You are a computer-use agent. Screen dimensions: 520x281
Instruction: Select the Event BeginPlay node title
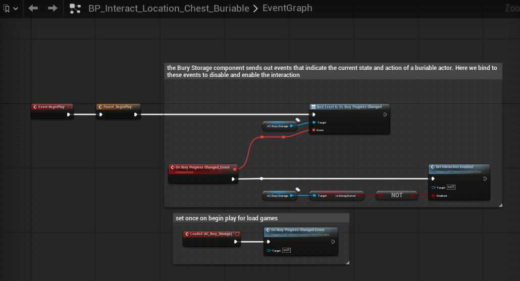49,107
